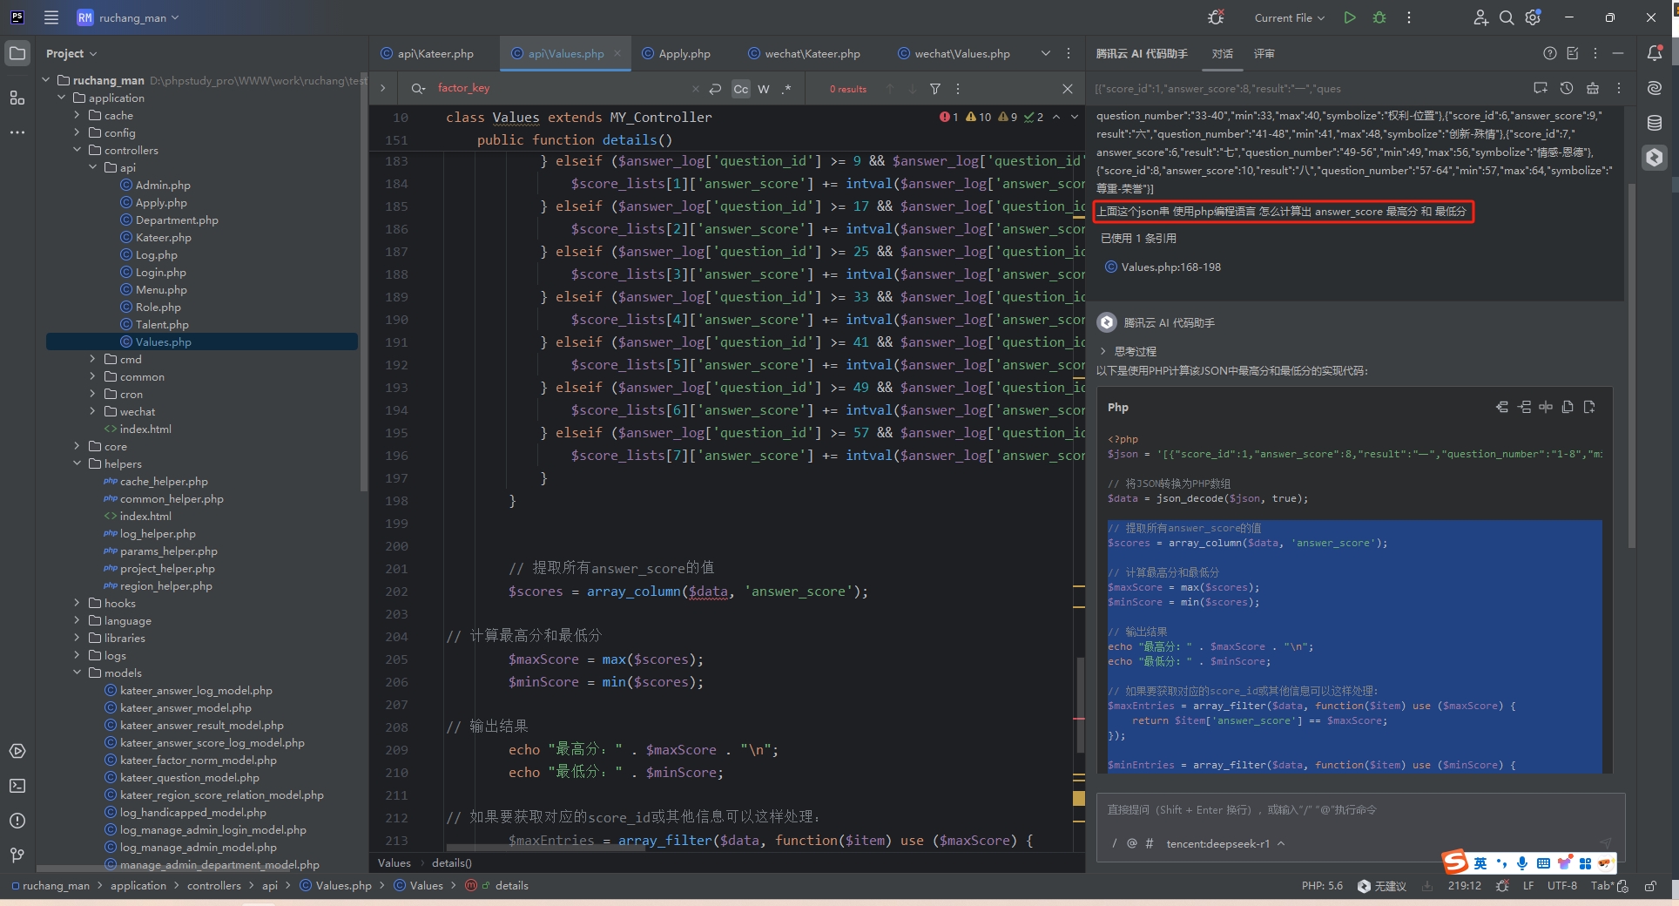The width and height of the screenshot is (1679, 906).
Task: Open the Database tool window
Action: pos(1655,123)
